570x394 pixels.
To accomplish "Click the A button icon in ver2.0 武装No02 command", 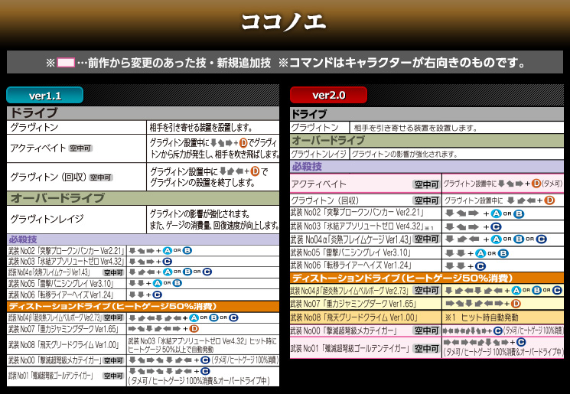I will click(x=496, y=213).
